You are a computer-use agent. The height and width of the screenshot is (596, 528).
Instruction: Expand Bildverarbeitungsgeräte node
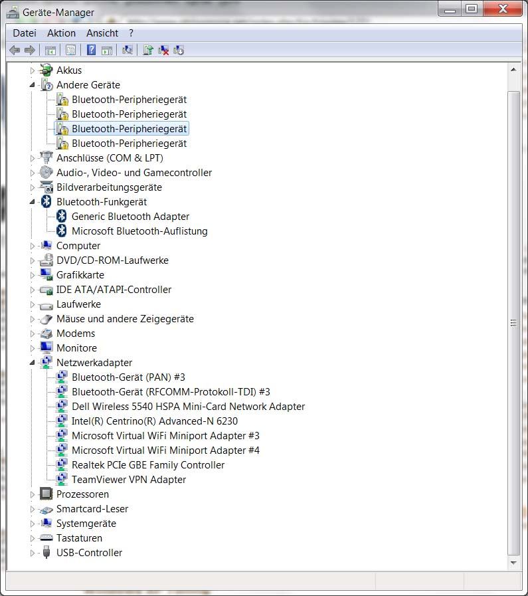coord(33,187)
